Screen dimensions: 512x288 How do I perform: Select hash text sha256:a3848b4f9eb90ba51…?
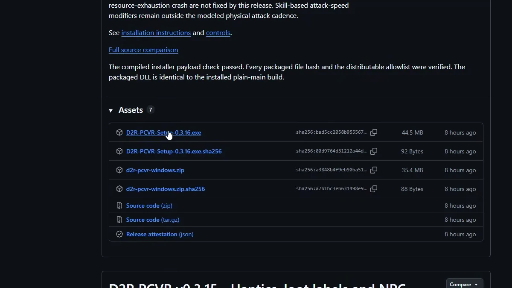tap(331, 170)
